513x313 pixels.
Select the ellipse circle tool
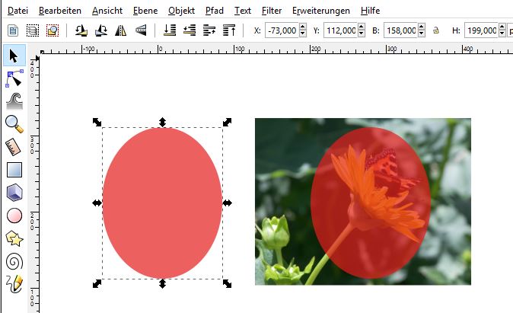coord(14,216)
